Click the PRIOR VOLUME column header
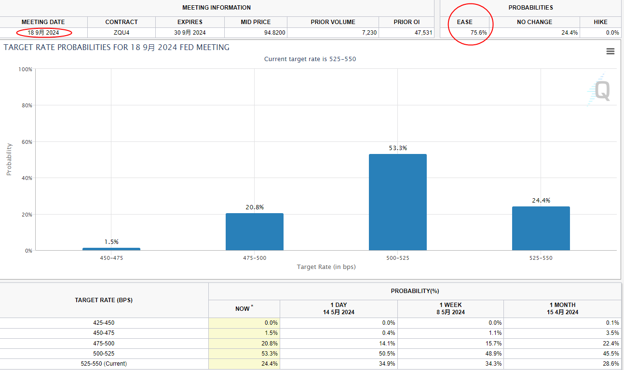The width and height of the screenshot is (624, 370). tap(333, 22)
